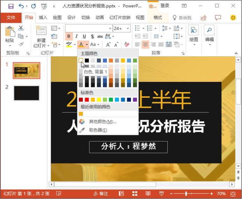
Task: Open Slide Sorter view in status bar
Action: [x=135, y=193]
